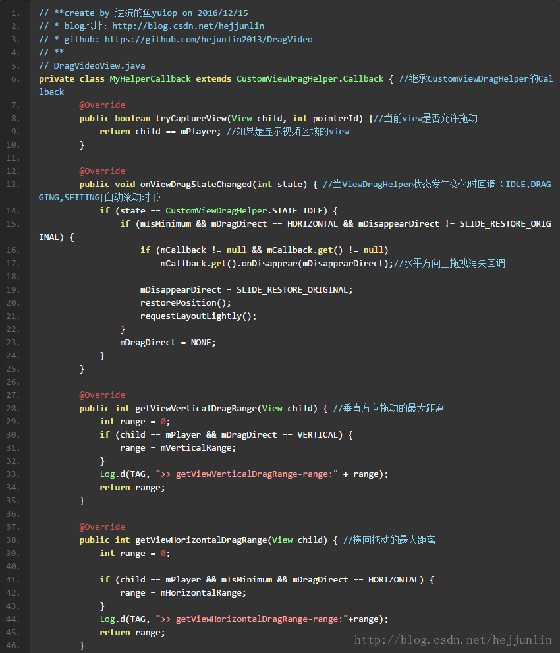The image size is (560, 653).
Task: Click line number 26 in the gutter
Action: click(x=15, y=382)
